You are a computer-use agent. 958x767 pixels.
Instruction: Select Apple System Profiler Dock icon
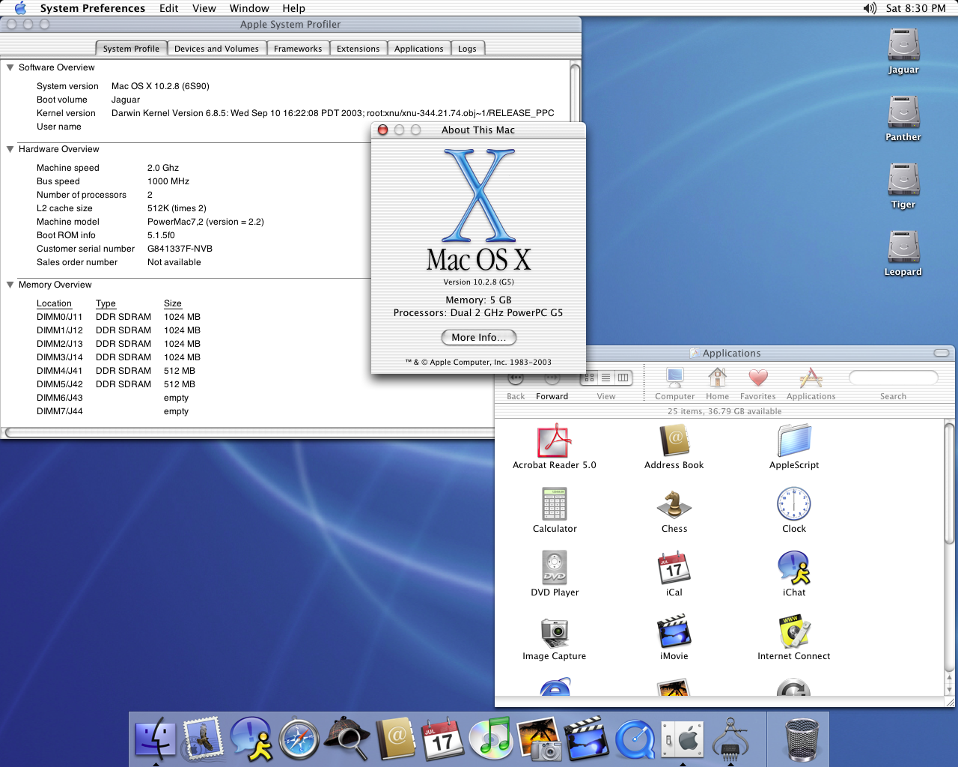click(x=730, y=739)
